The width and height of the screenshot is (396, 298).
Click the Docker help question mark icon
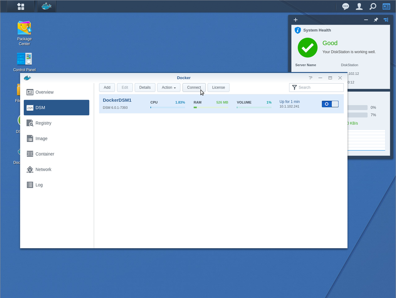click(x=311, y=78)
